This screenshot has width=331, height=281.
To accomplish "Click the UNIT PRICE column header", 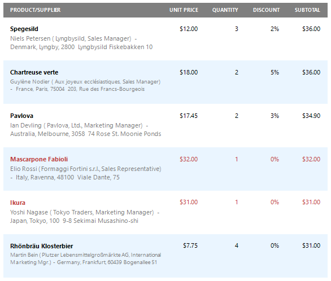I will tap(184, 10).
